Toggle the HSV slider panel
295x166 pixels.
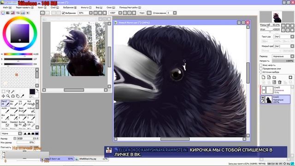[x=13, y=13]
